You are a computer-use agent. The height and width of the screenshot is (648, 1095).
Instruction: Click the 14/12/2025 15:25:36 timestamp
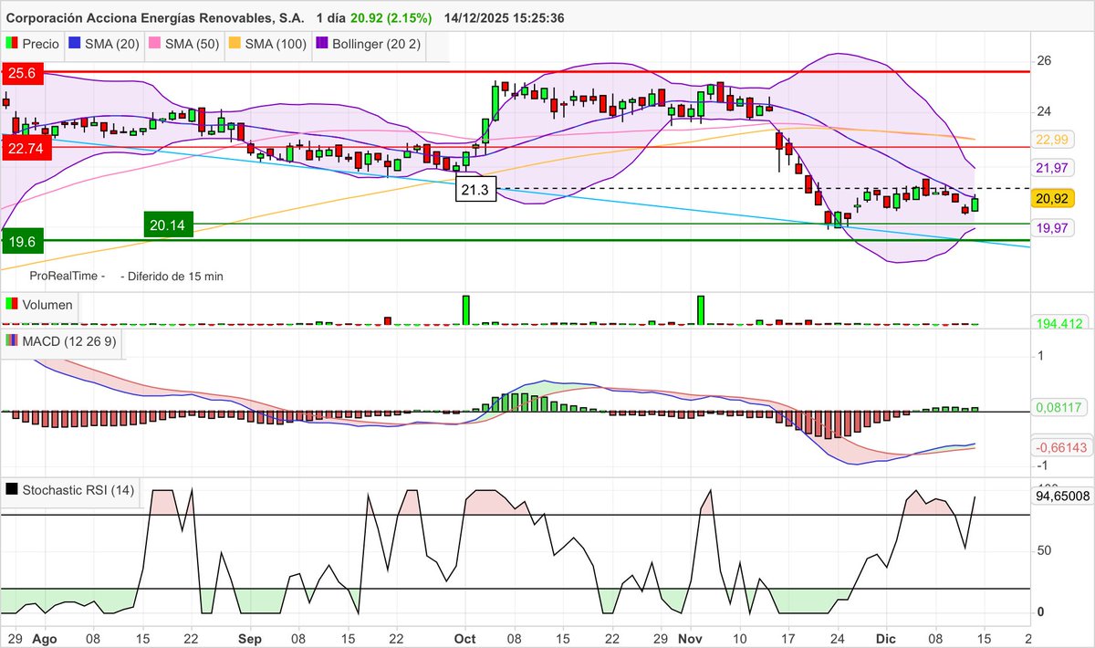[505, 18]
